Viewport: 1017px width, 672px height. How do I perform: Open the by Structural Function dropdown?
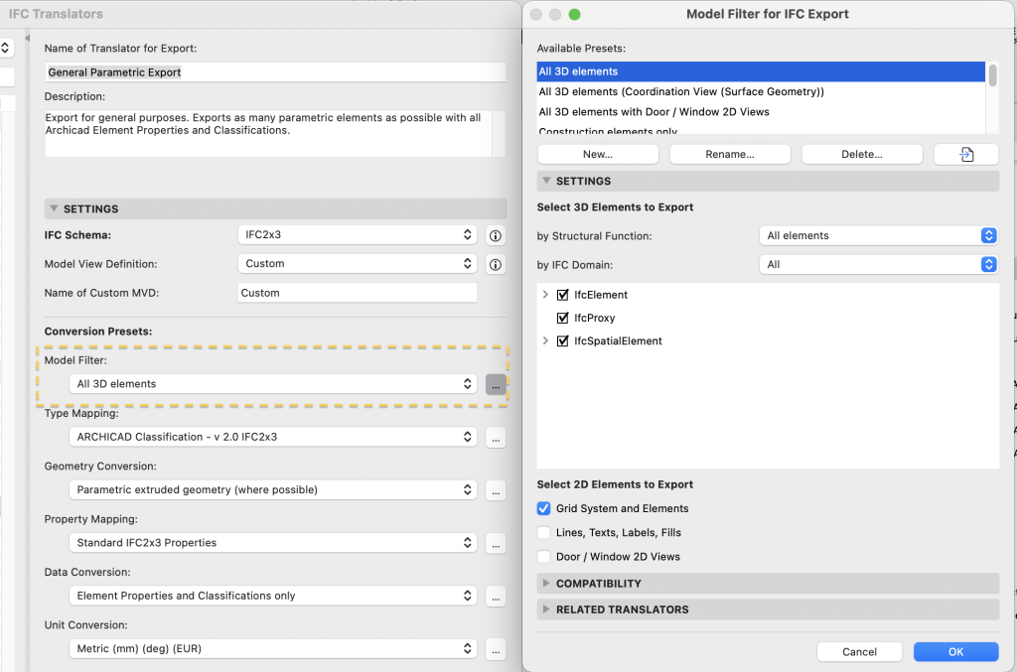coord(877,236)
